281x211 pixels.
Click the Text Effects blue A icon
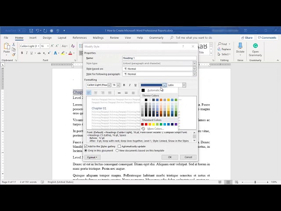click(x=55, y=53)
